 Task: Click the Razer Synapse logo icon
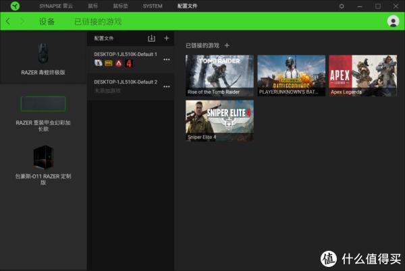(x=15, y=5)
